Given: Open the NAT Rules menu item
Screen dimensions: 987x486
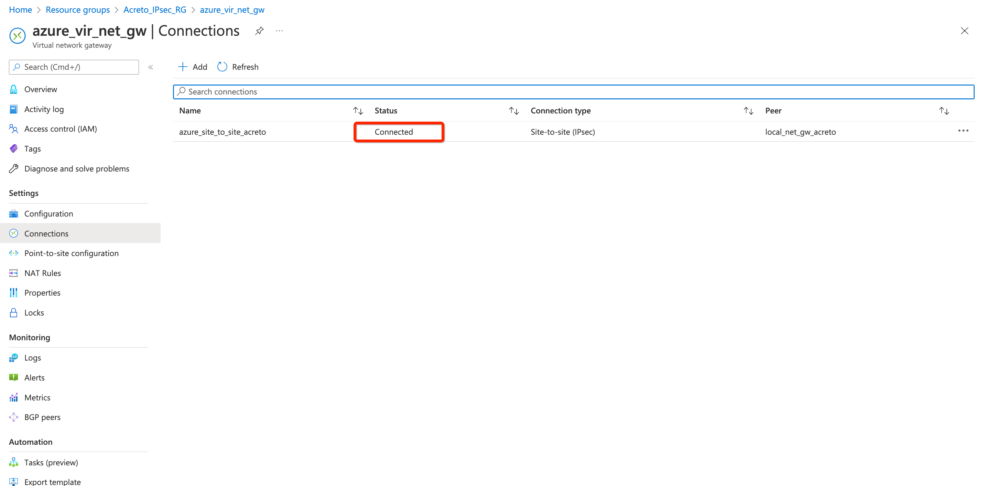Looking at the screenshot, I should coord(43,273).
